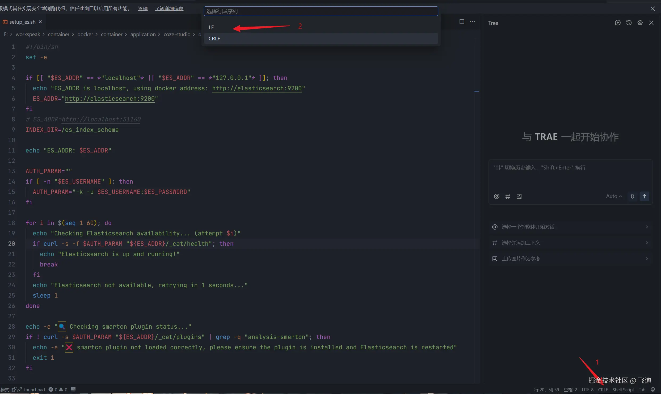The height and width of the screenshot is (394, 661).
Task: Click the workspeak breadcrumb
Action: pos(28,34)
